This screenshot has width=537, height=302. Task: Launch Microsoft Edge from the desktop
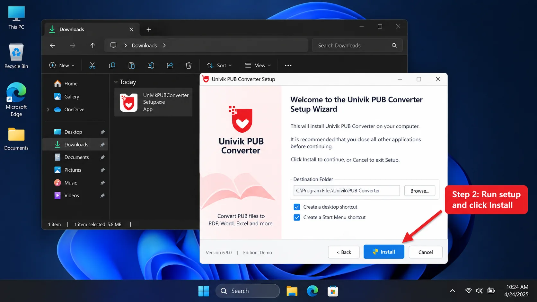(16, 99)
